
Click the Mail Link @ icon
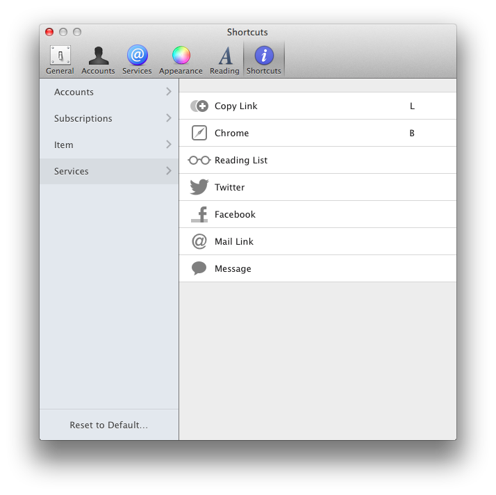(x=199, y=241)
